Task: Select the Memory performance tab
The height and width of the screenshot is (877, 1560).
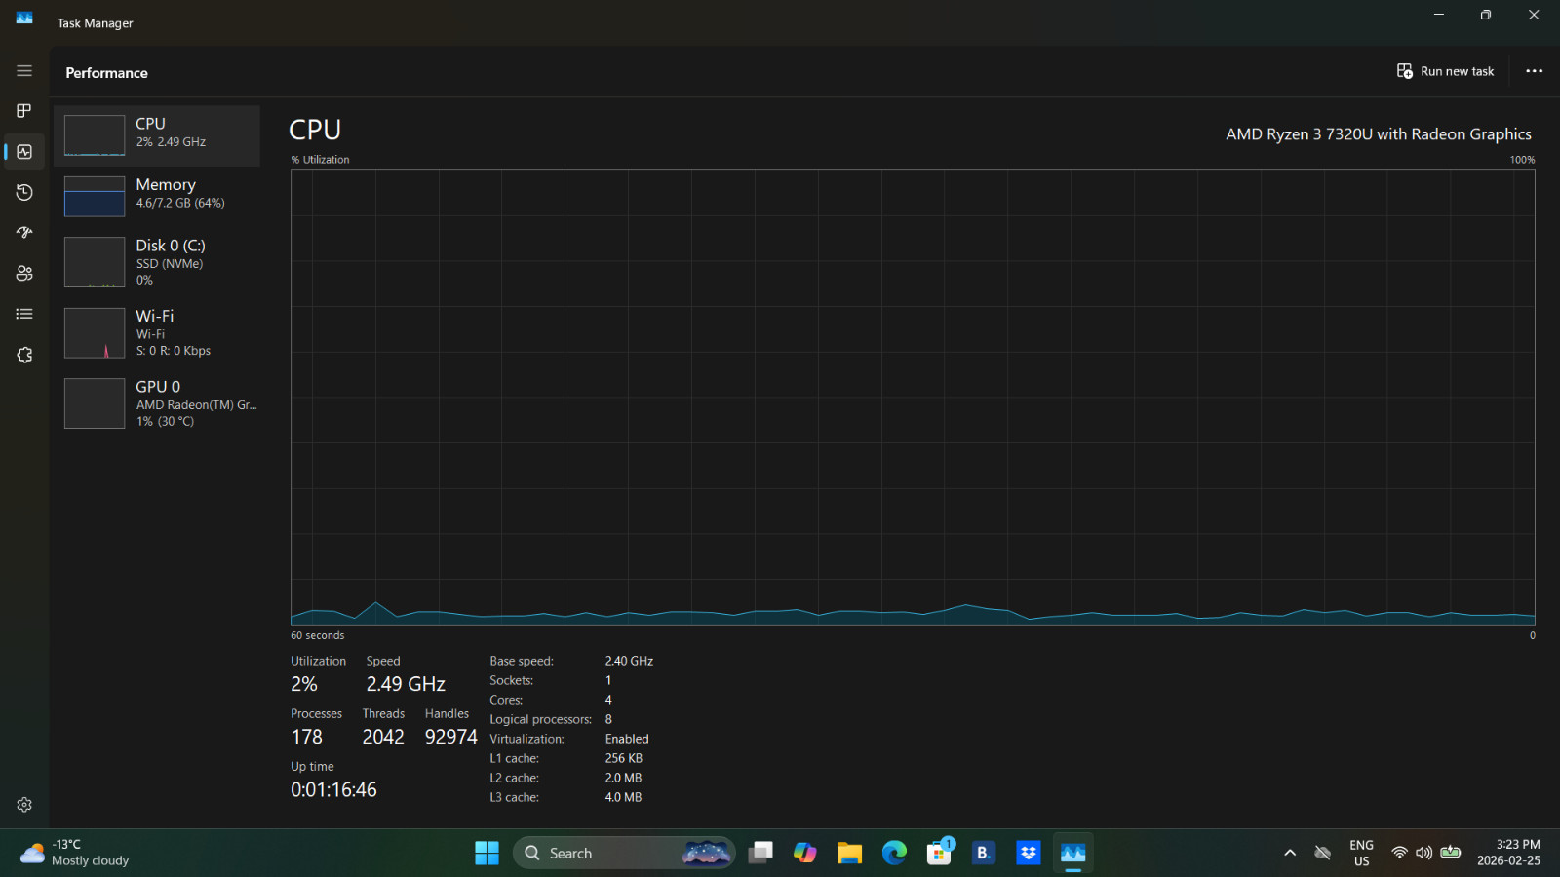Action: (x=157, y=196)
